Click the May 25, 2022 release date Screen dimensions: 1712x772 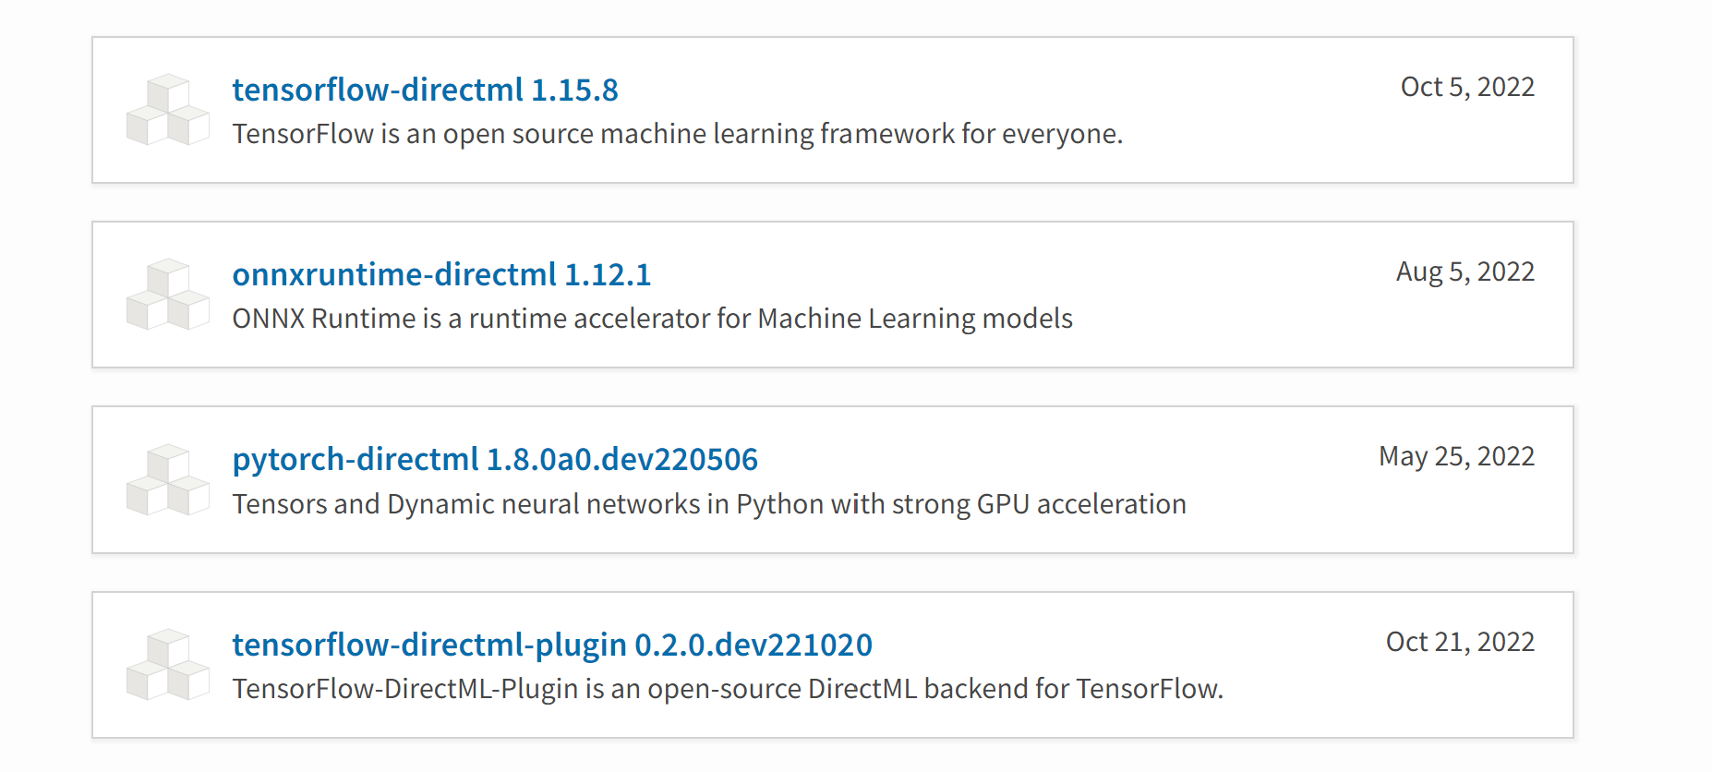tap(1456, 456)
